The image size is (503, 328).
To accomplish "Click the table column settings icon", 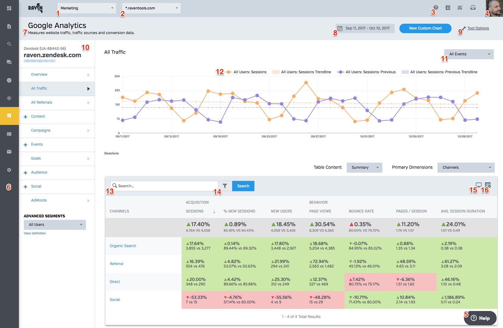I will pos(488,185).
